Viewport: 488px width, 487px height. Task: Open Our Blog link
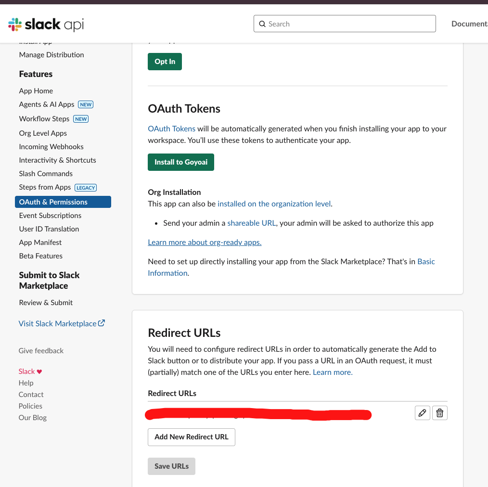click(x=33, y=418)
